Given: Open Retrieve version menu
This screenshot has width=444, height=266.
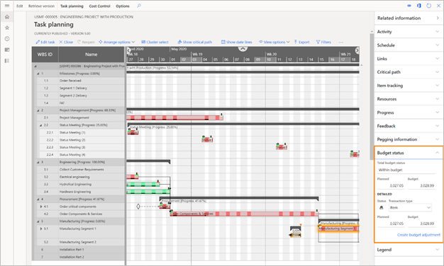Looking at the screenshot, I should pos(41,6).
